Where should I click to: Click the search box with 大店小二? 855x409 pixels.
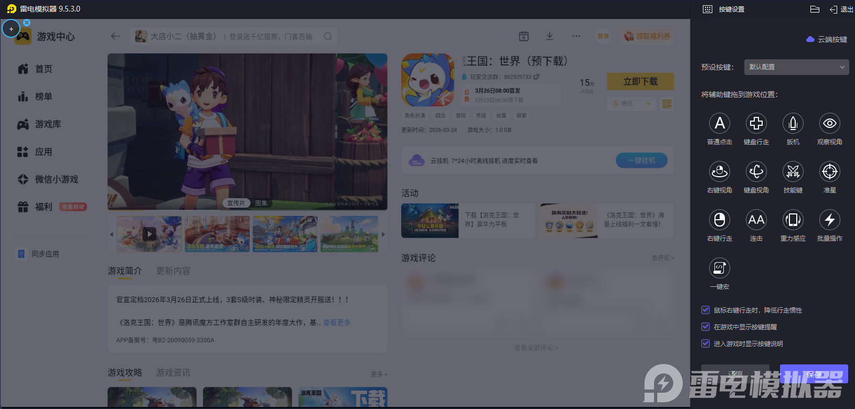coord(233,36)
